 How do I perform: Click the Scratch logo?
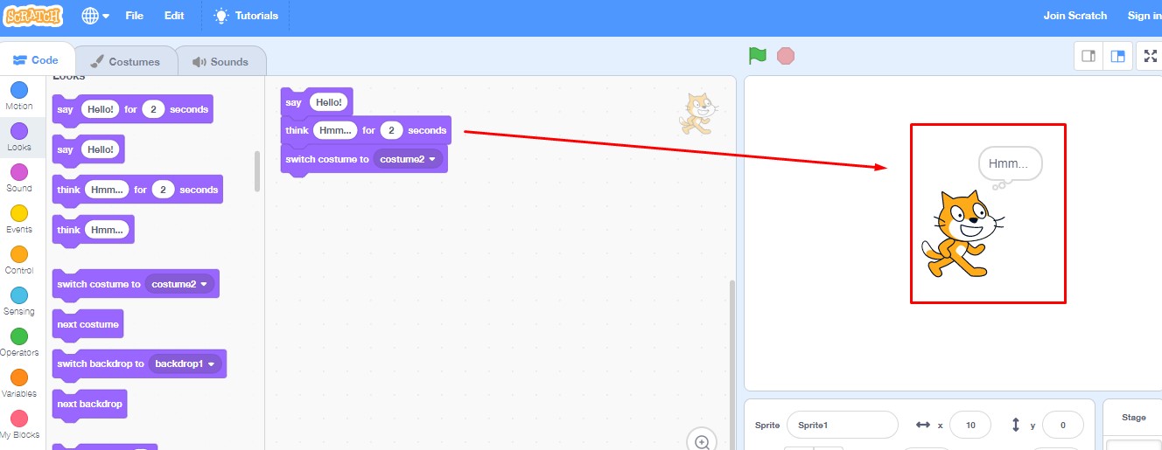[34, 16]
